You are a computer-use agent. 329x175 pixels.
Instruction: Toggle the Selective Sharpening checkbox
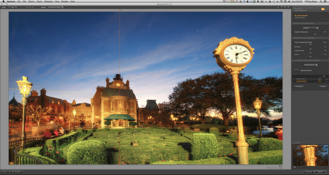pos(296,61)
